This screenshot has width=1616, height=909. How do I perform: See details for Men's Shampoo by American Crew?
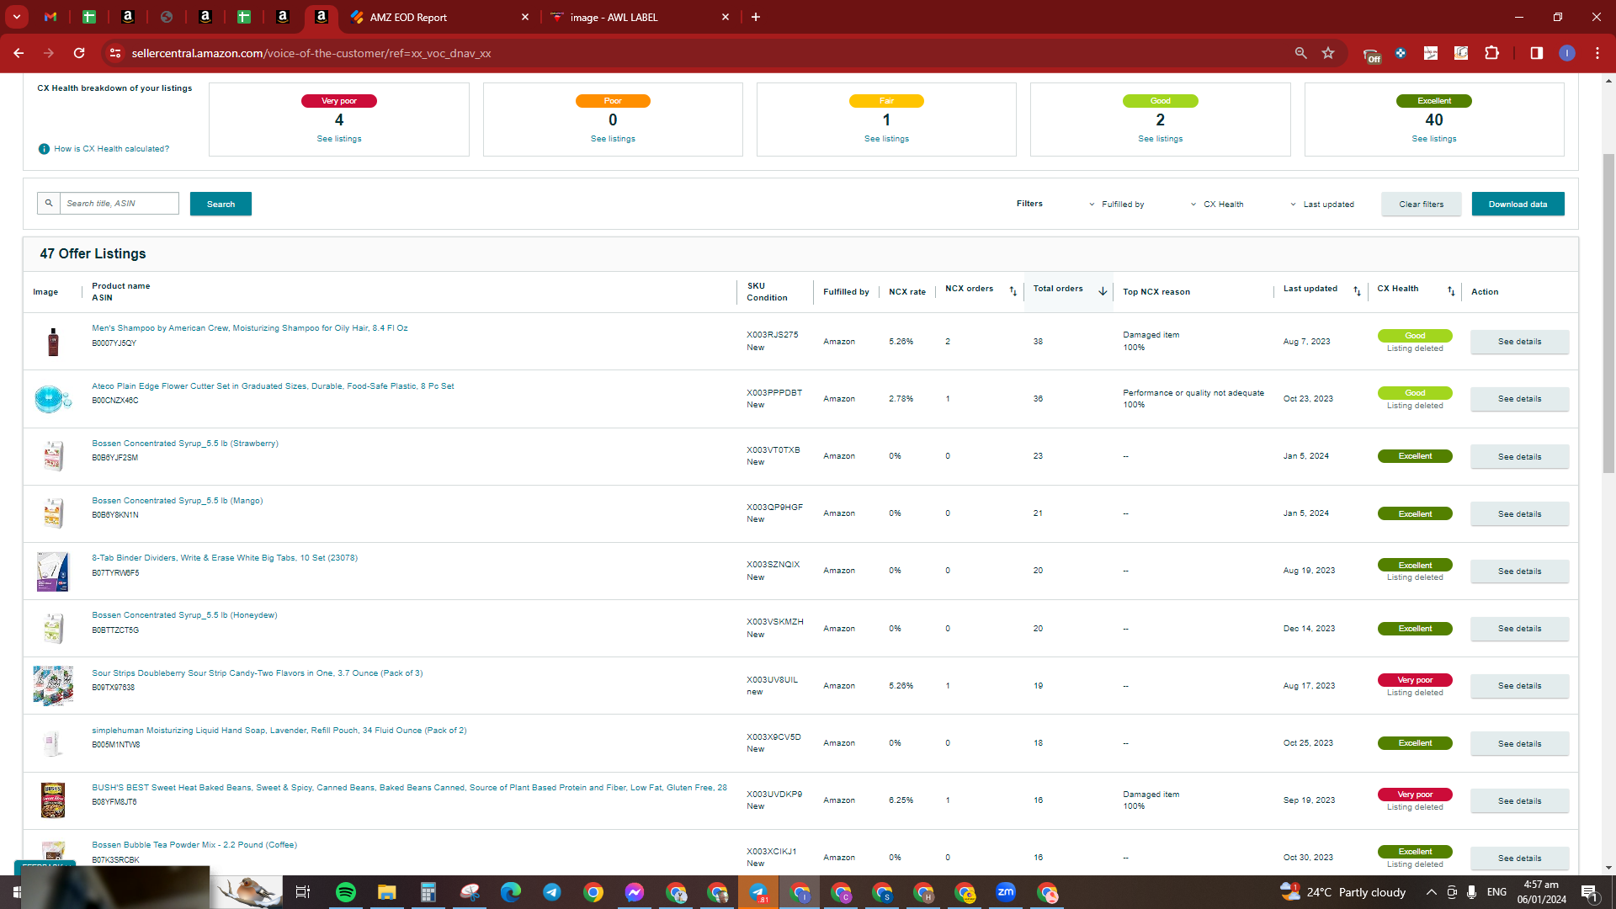1519,342
